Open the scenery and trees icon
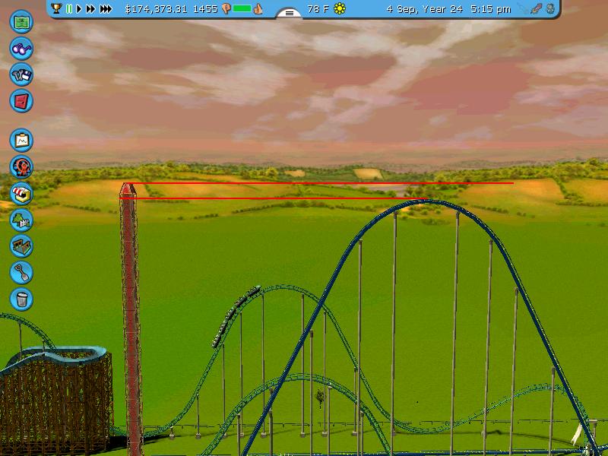 pyautogui.click(x=21, y=220)
